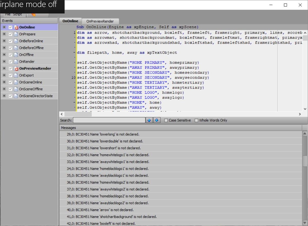Click the search previous up-arrow button
The image size is (308, 226).
[149, 120]
